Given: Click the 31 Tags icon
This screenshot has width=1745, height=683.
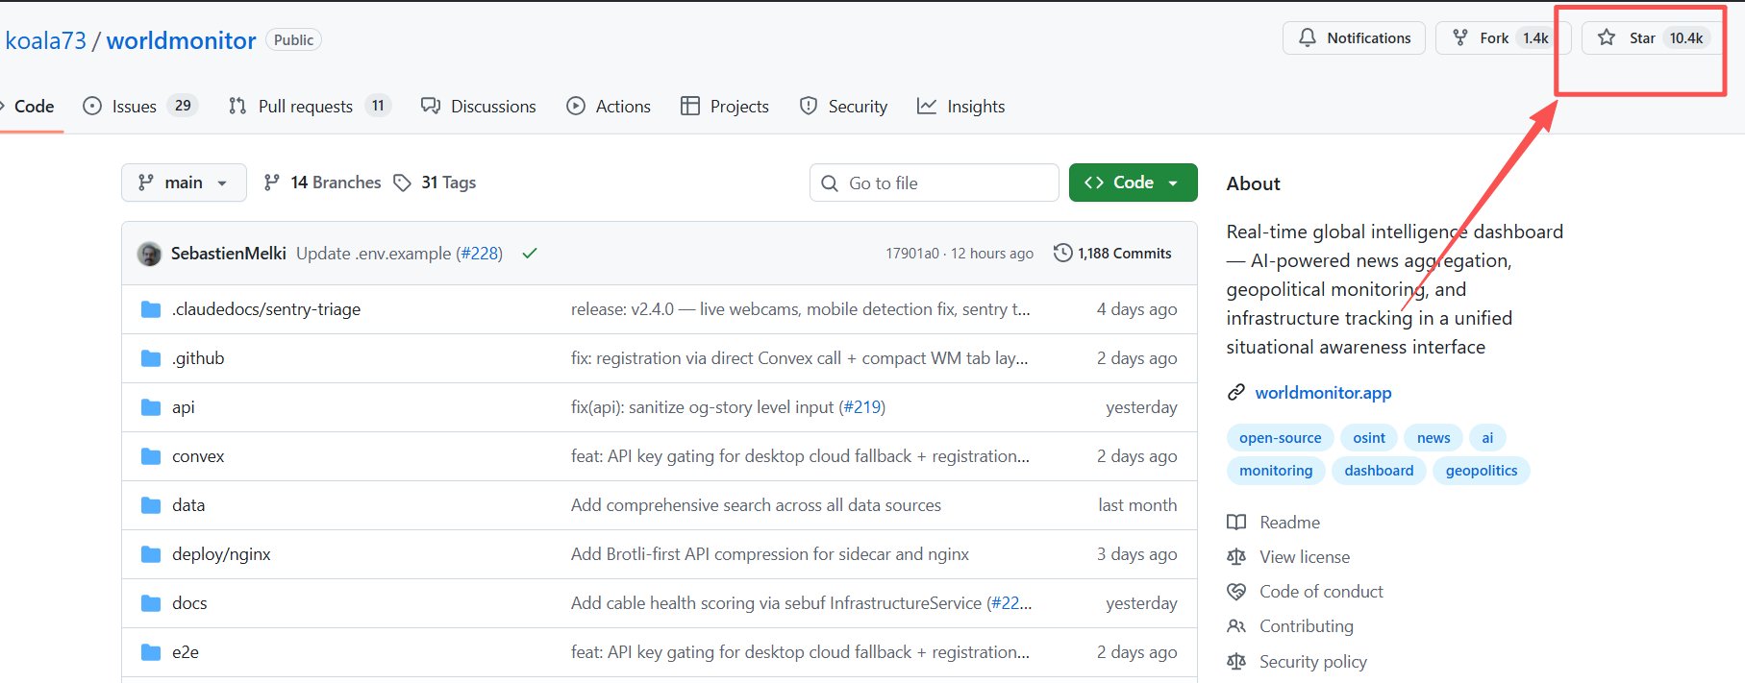Looking at the screenshot, I should pyautogui.click(x=403, y=183).
